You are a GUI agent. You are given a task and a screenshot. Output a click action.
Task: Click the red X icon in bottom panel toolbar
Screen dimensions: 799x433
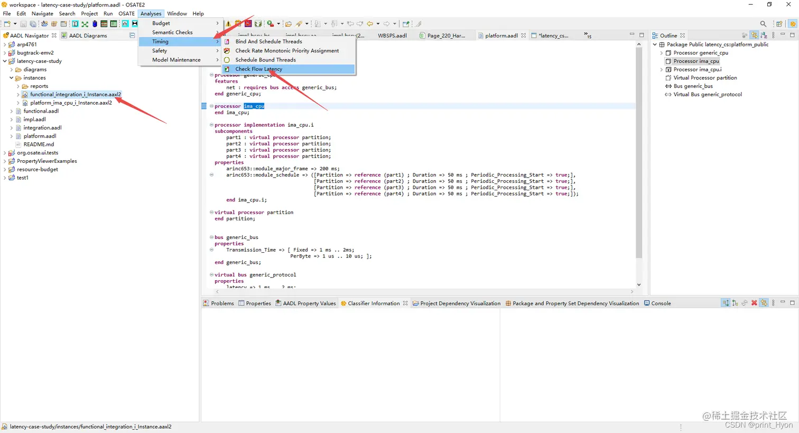click(x=754, y=303)
